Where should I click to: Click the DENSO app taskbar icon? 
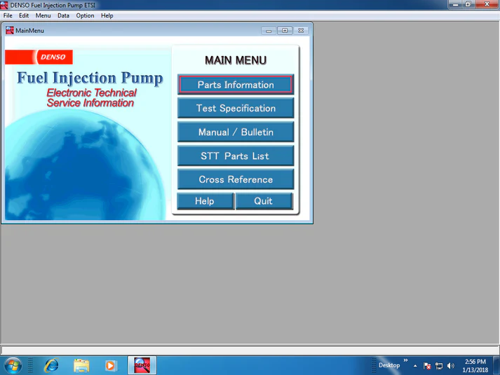coord(142,365)
